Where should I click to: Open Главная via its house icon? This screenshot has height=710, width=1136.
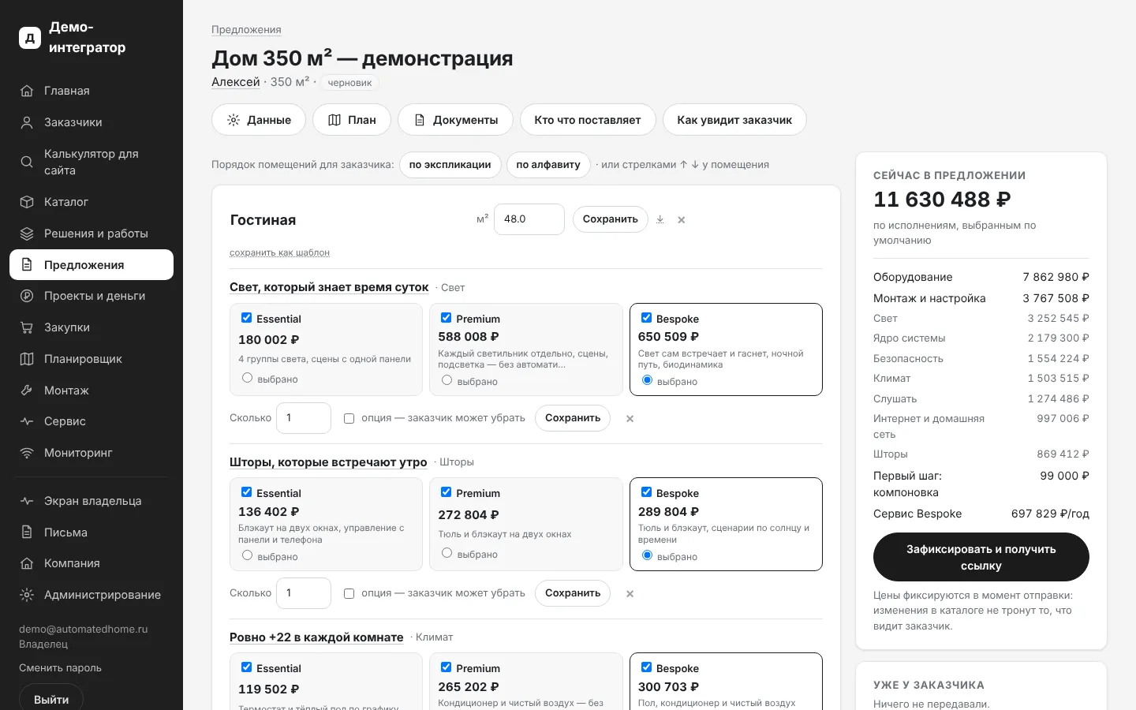[x=27, y=91]
